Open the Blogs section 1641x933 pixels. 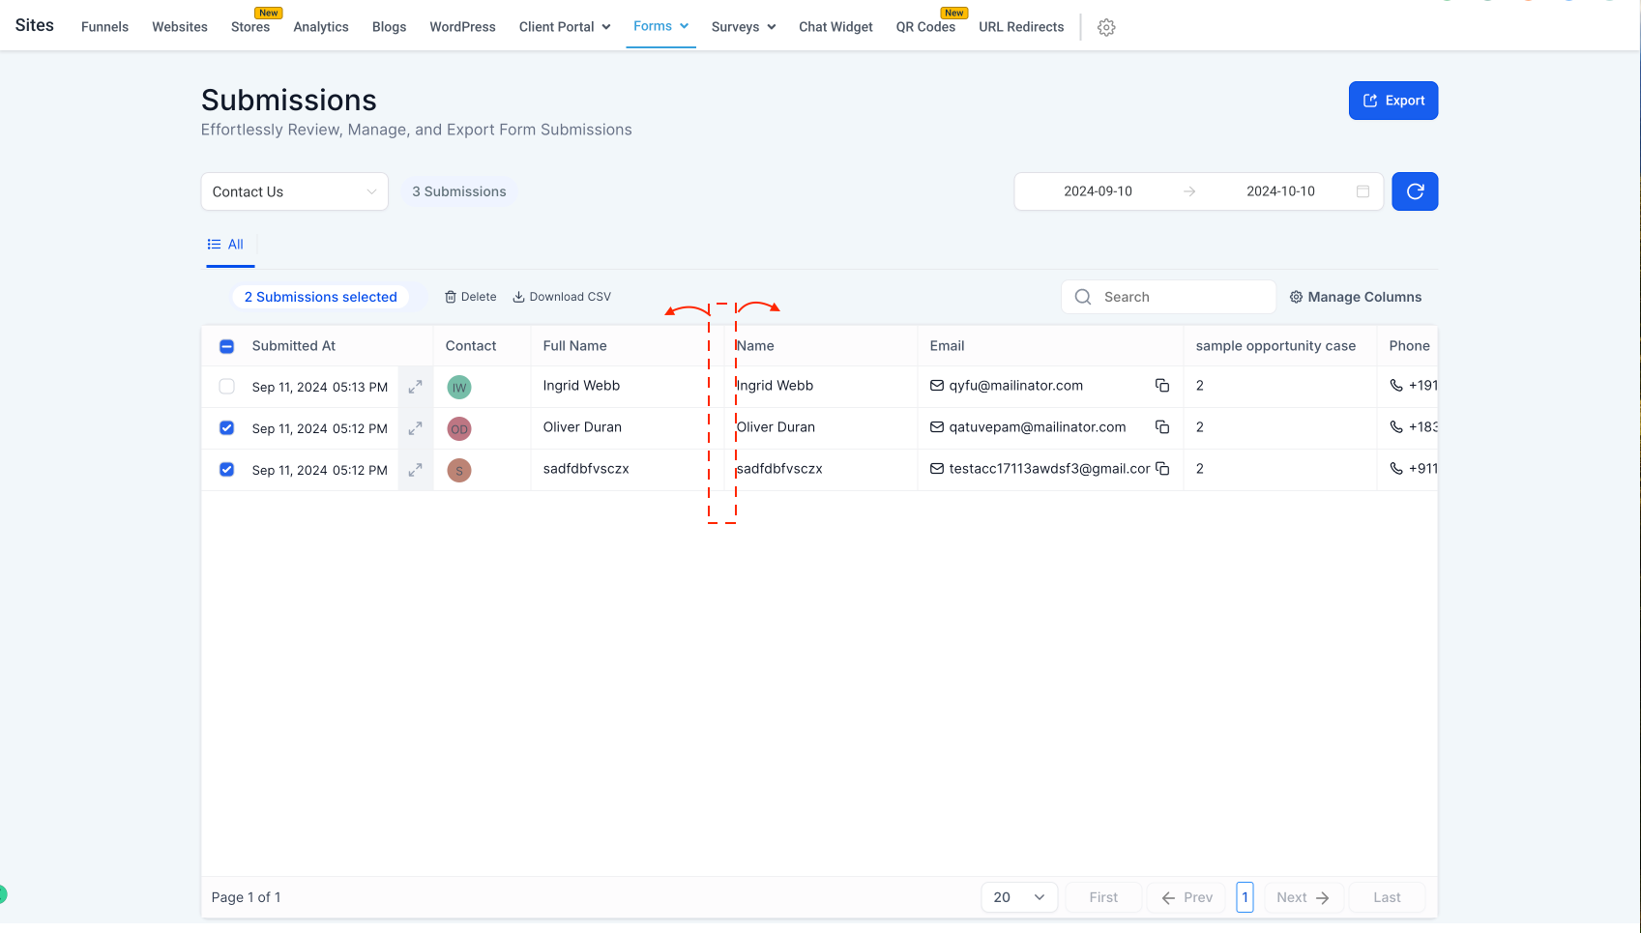click(389, 27)
